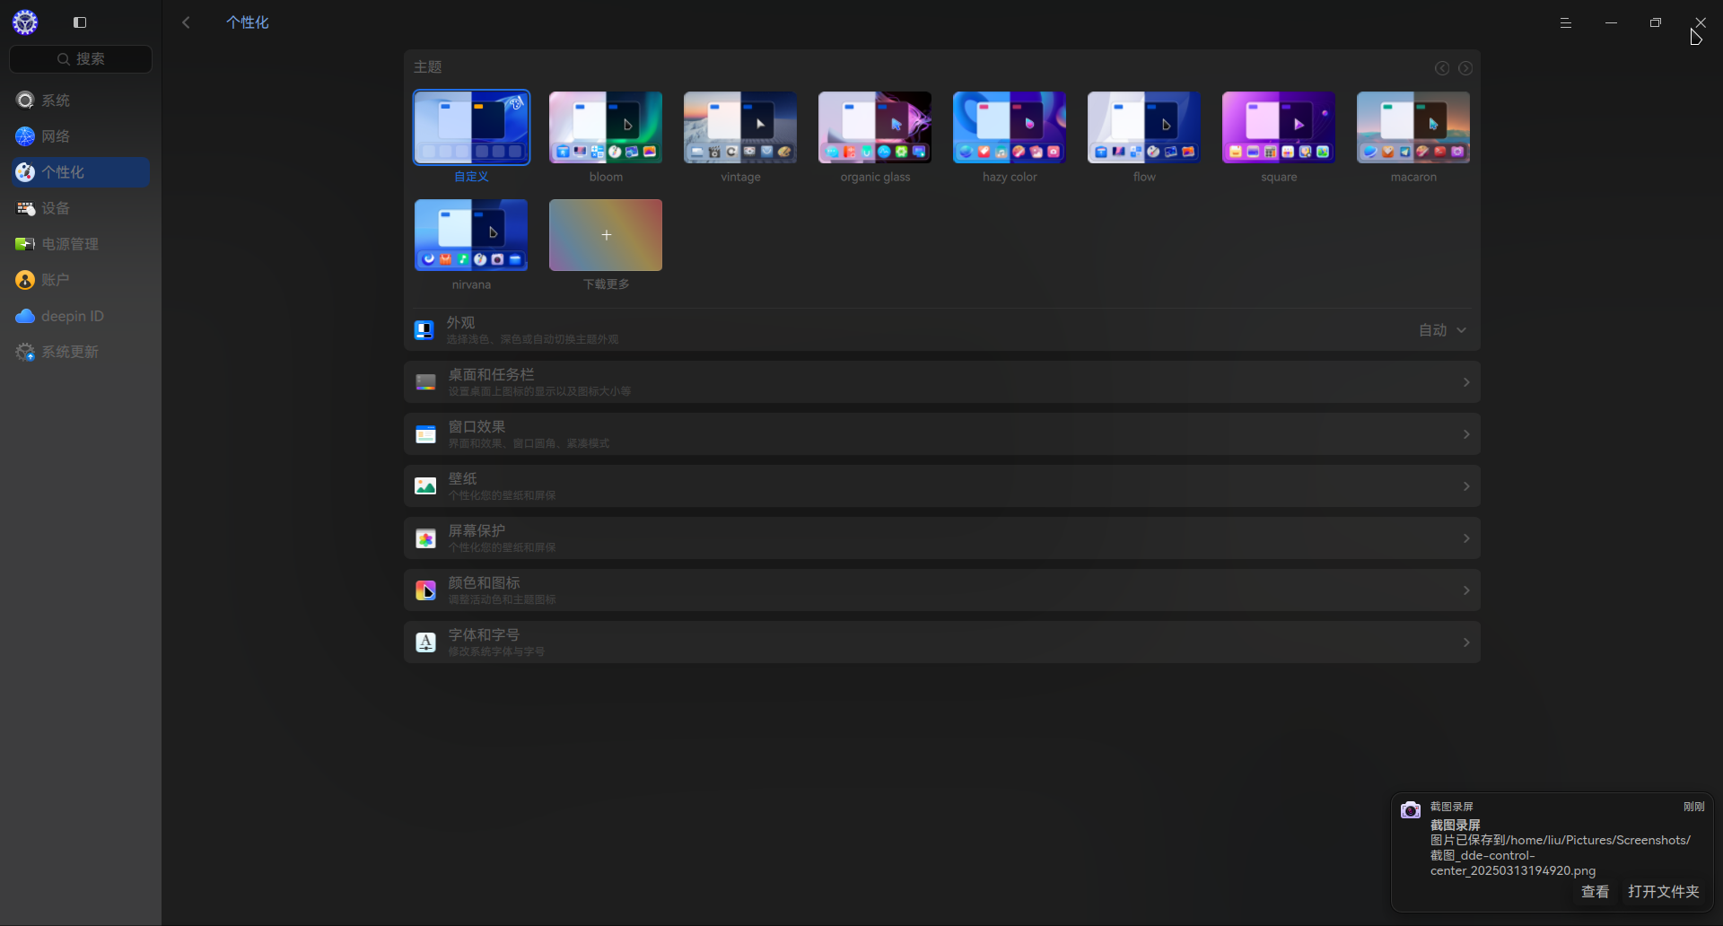
Task: Click the 窗口效果 window icon
Action: [425, 434]
